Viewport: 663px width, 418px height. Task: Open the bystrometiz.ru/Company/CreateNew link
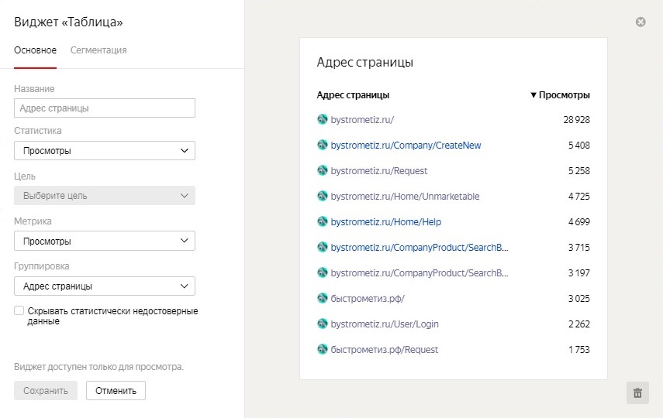[406, 146]
